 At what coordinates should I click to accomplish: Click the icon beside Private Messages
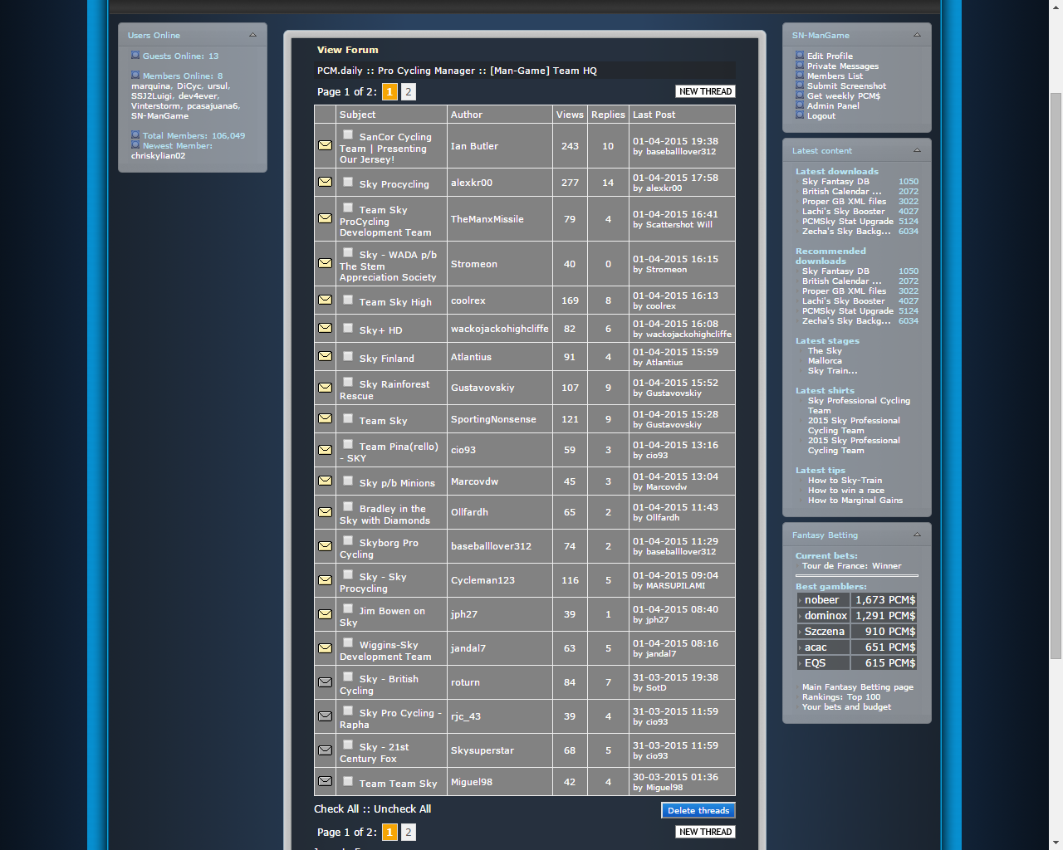pos(800,66)
